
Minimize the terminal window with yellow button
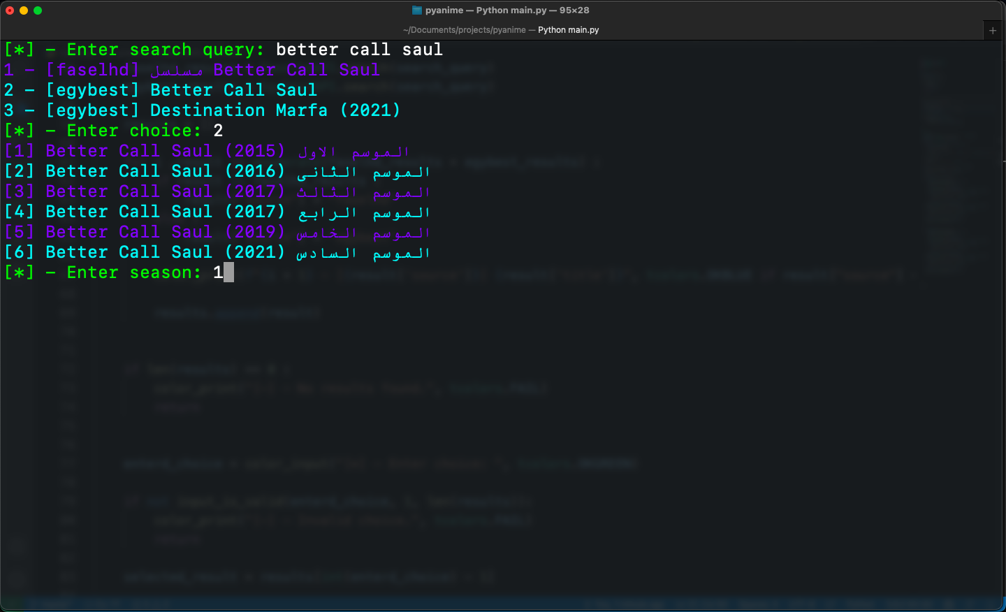[x=24, y=10]
